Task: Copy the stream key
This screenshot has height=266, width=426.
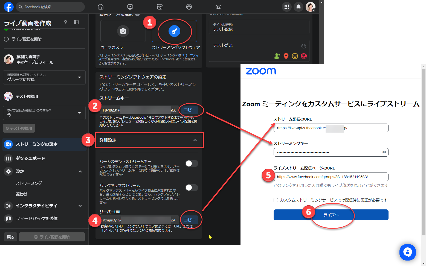Action: coord(190,110)
